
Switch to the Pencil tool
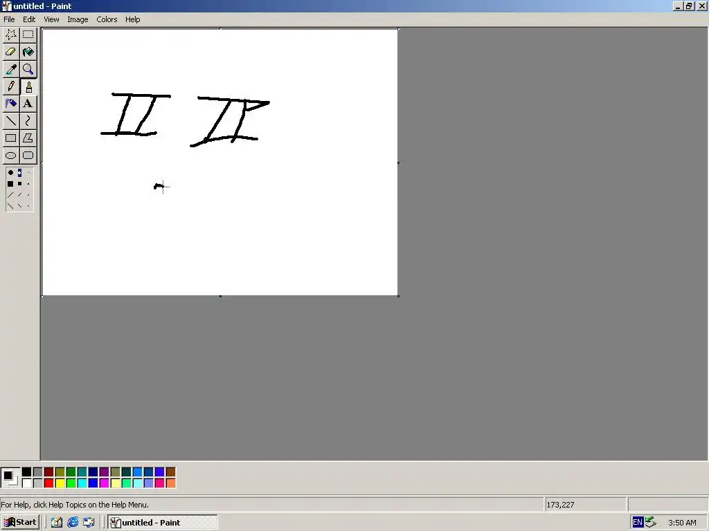click(11, 86)
